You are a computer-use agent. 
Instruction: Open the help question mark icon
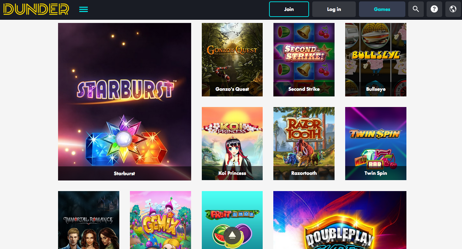[x=434, y=9]
